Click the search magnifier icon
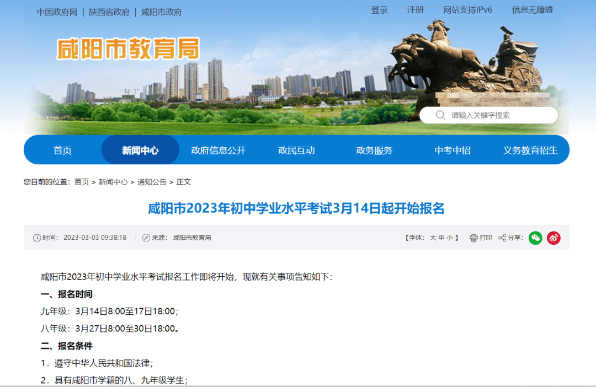Viewport: 596px width, 387px height. 440,115
